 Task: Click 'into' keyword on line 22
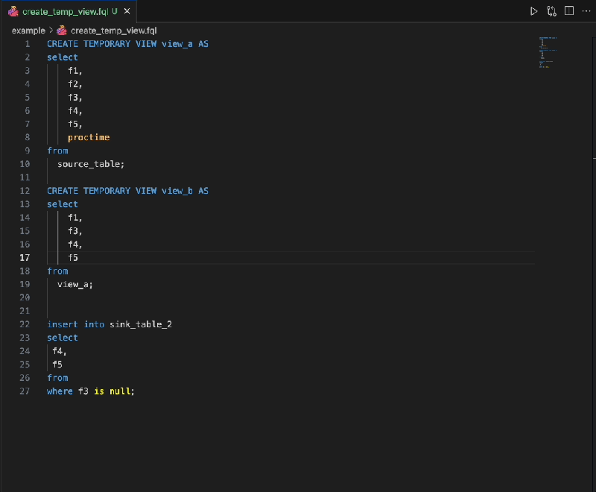point(94,324)
